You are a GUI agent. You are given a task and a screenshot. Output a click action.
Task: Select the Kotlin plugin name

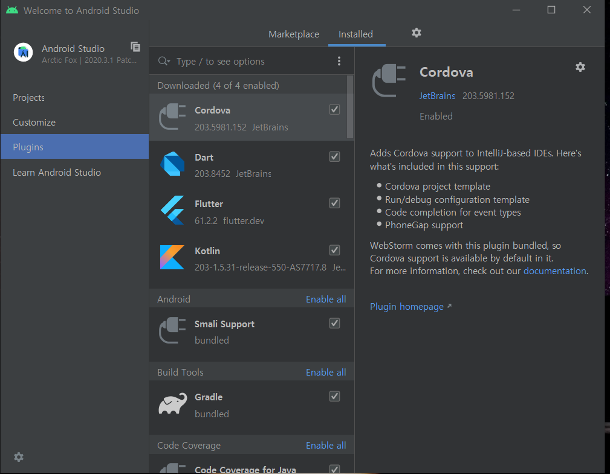tap(207, 251)
